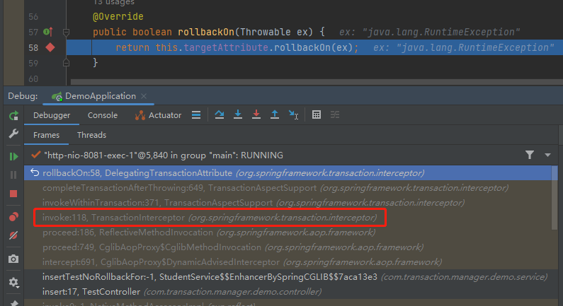
Task: Click the Step Over icon
Action: [220, 114]
